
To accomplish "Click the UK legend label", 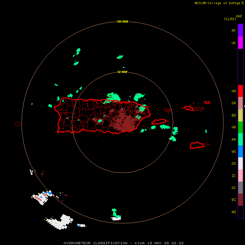I will click(x=234, y=43).
